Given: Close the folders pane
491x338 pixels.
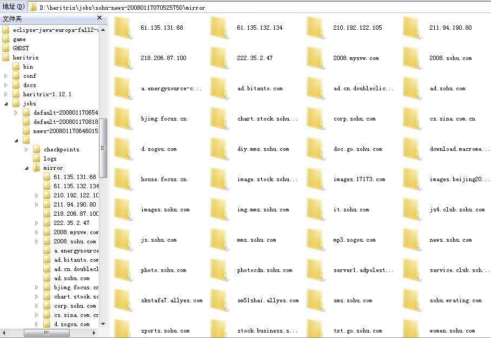Looking at the screenshot, I should pyautogui.click(x=99, y=18).
